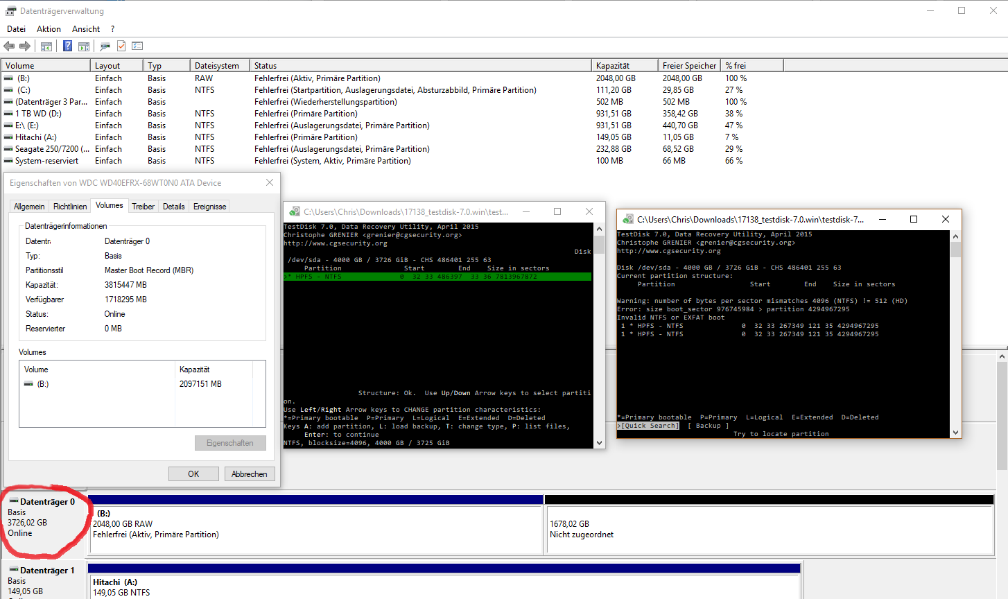The image size is (1008, 599).
Task: Click the left TestDisk window title icon
Action: [295, 211]
